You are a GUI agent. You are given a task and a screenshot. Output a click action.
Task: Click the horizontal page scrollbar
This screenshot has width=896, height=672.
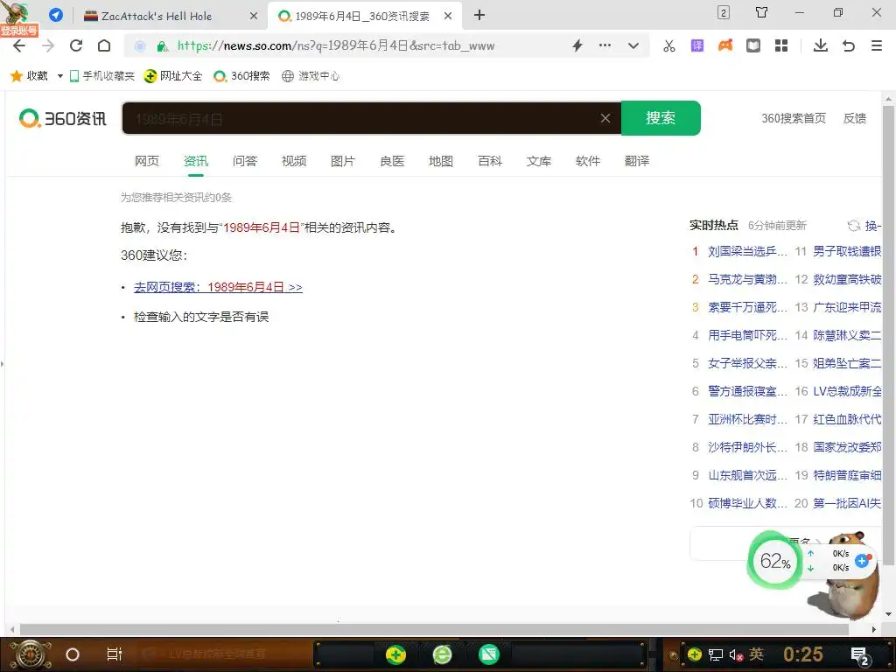pos(434,629)
